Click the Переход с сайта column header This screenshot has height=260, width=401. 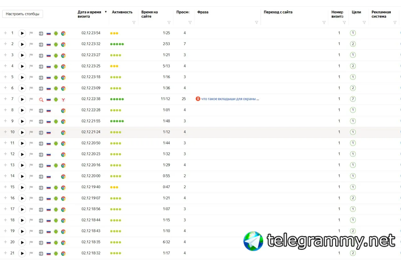tap(278, 12)
